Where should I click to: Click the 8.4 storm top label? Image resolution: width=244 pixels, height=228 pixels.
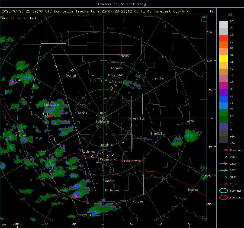coord(17,80)
